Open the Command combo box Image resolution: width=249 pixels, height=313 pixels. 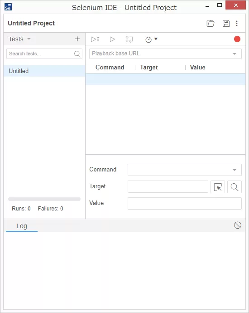[x=185, y=170]
